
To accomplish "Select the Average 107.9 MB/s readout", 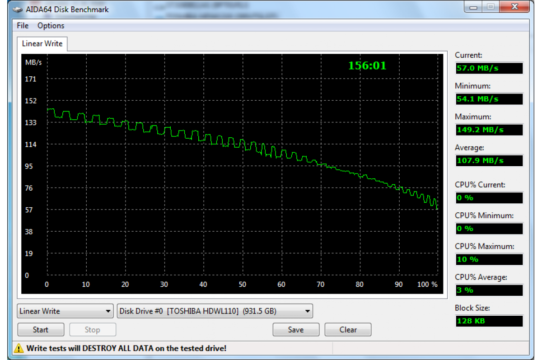I will 489,160.
